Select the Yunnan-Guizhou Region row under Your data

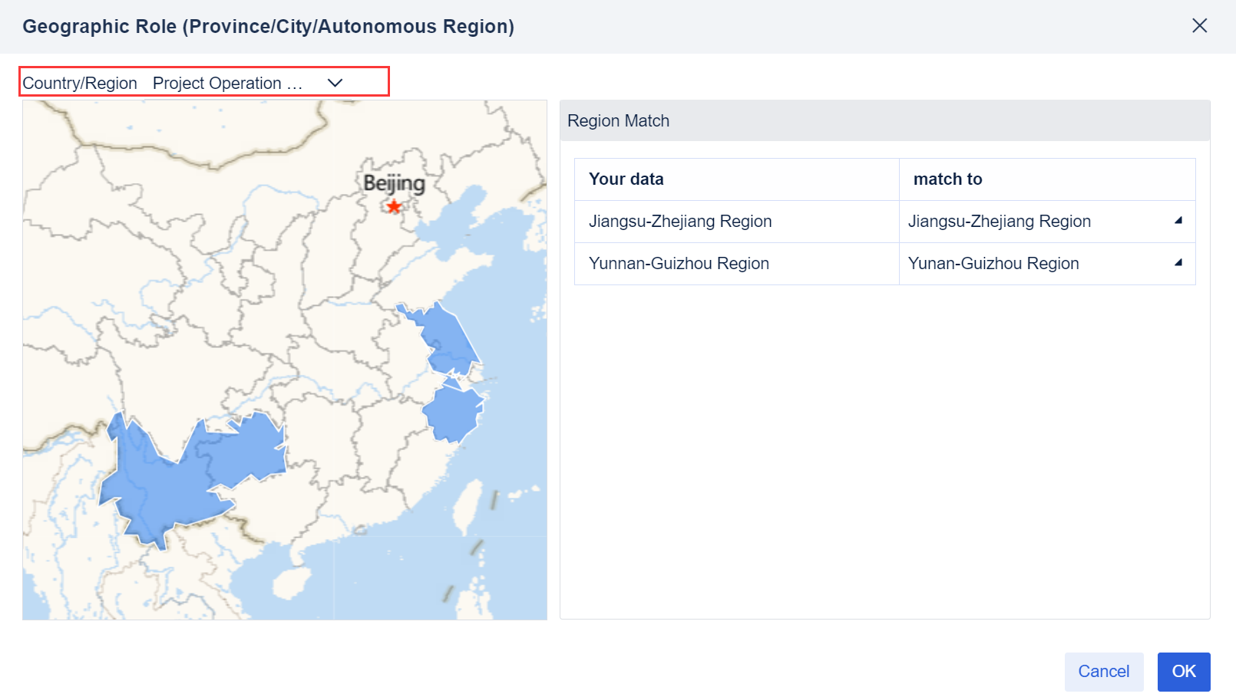pyautogui.click(x=678, y=263)
